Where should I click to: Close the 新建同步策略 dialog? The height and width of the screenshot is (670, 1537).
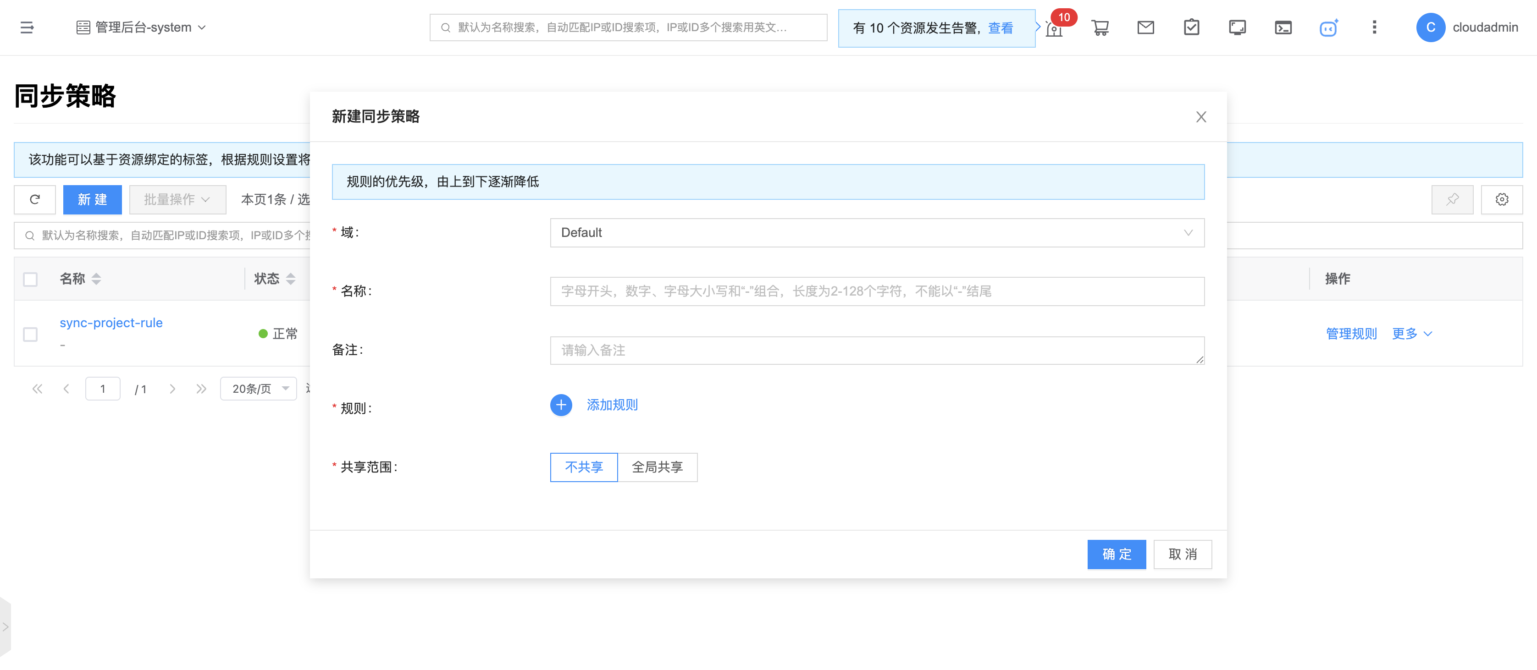pyautogui.click(x=1200, y=117)
